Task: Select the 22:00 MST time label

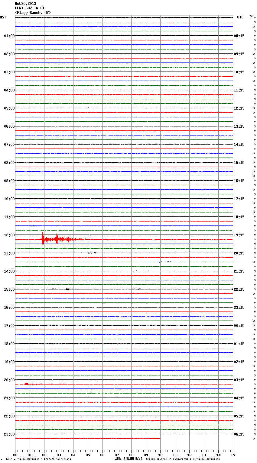Action: click(x=9, y=416)
